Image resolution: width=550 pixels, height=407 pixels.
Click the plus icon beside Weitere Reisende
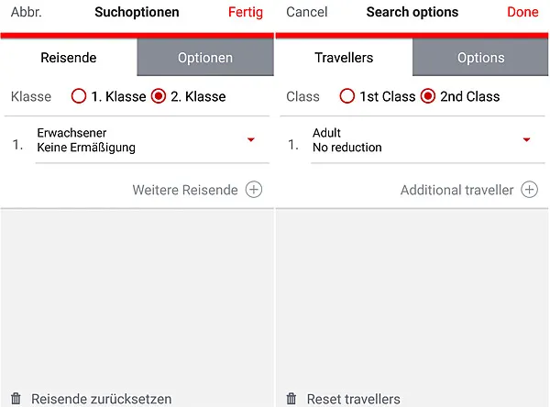click(x=254, y=190)
